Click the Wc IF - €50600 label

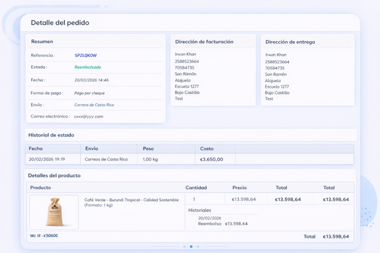point(44,236)
